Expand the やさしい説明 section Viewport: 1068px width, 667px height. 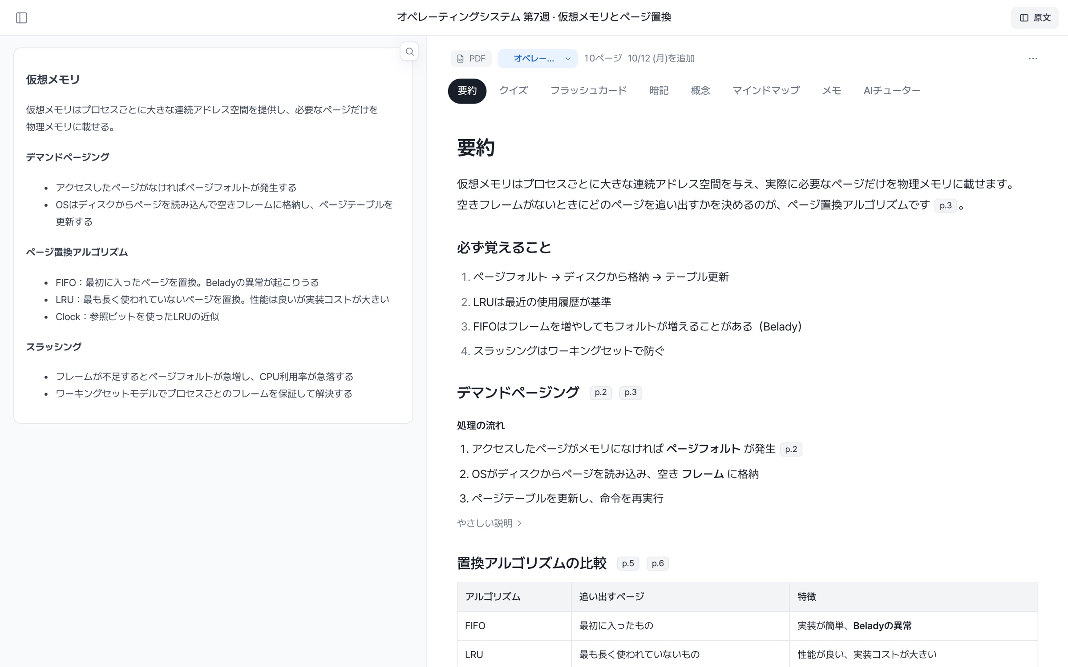489,523
